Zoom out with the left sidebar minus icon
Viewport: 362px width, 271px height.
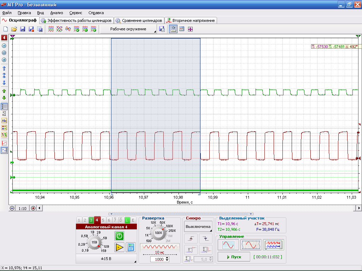[4, 46]
